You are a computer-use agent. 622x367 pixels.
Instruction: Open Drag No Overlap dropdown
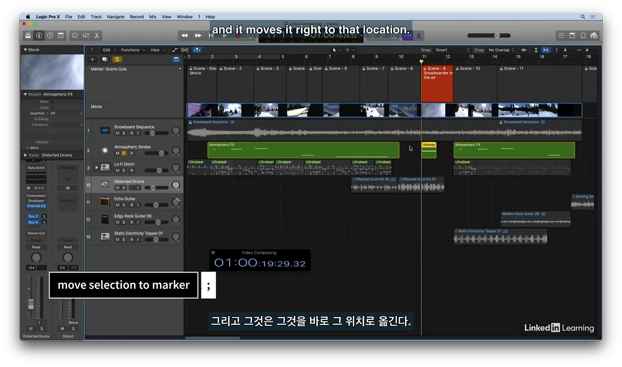502,50
